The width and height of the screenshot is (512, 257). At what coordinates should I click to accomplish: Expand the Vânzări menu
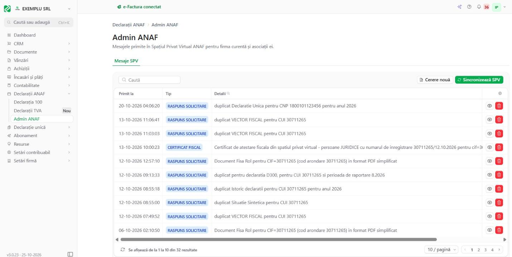point(38,60)
